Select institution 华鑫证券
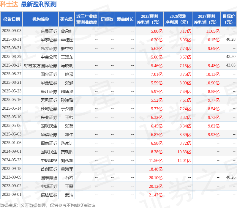 [49, 83]
